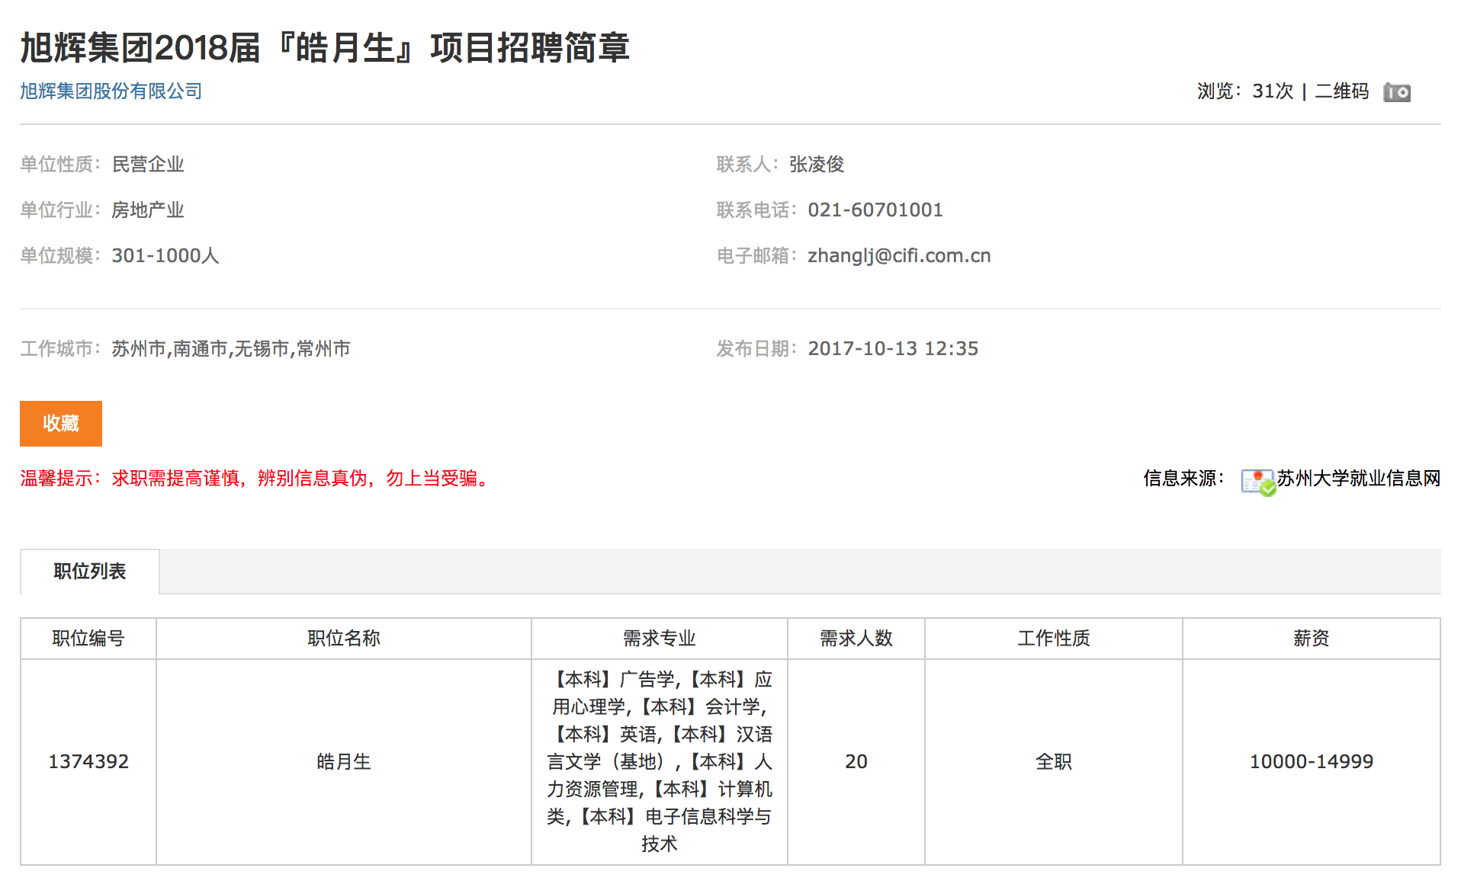
Task: Click the page title 旭辉集团2018届 heading
Action: (325, 47)
